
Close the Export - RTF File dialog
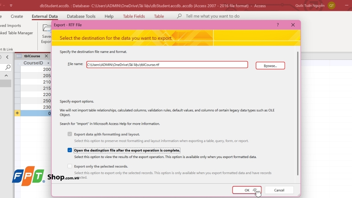click(x=293, y=25)
